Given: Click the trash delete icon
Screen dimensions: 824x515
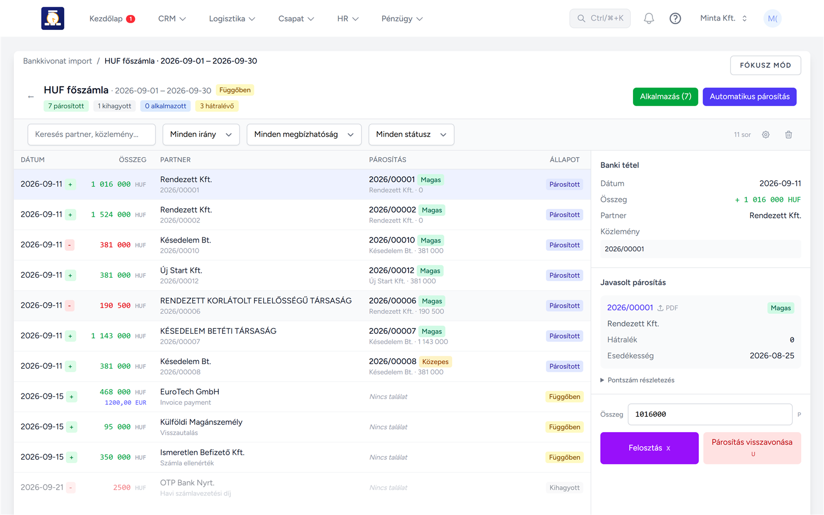Looking at the screenshot, I should (x=788, y=134).
